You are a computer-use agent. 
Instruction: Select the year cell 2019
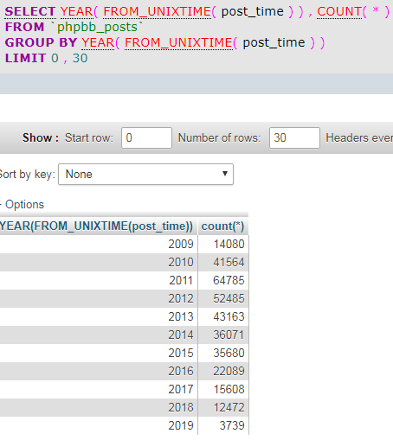tap(181, 425)
